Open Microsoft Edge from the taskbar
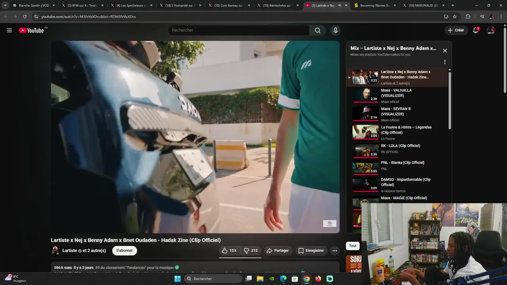The image size is (507, 285). click(x=283, y=279)
